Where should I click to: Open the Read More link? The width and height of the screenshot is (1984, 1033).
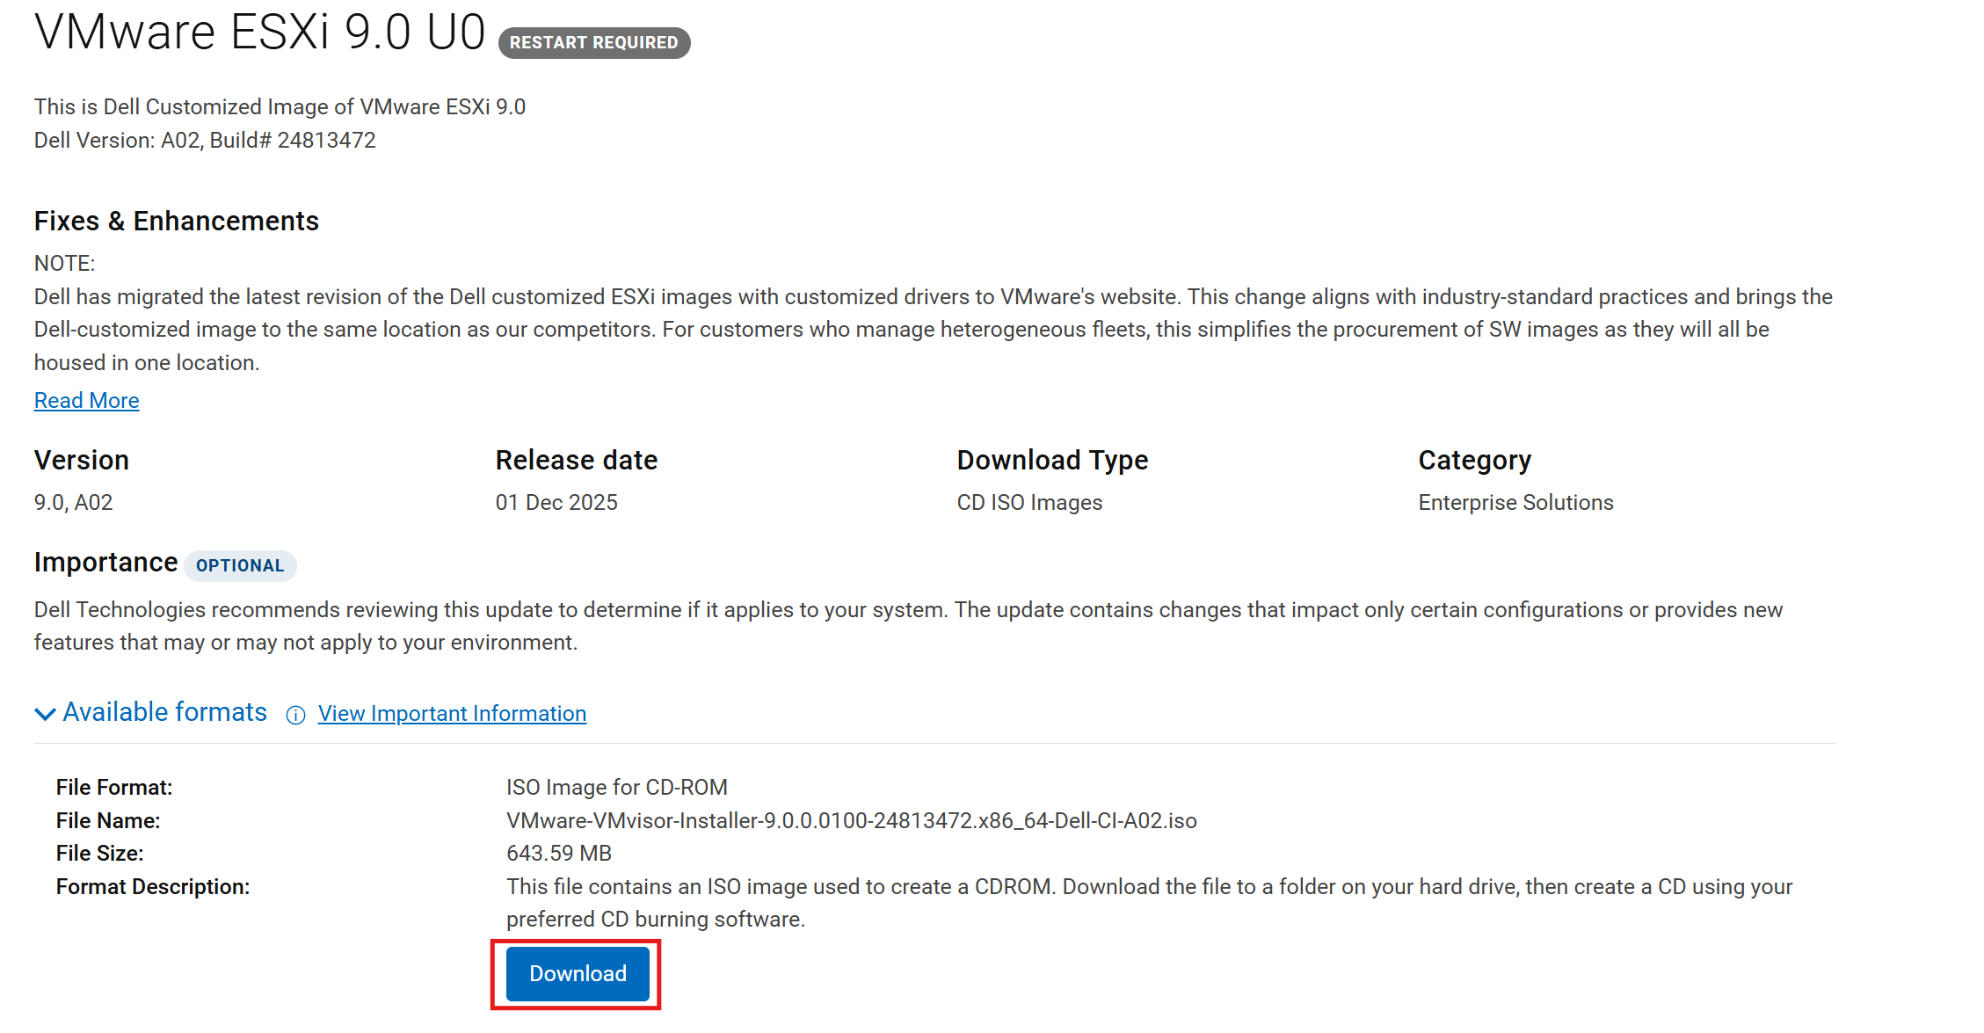click(86, 400)
